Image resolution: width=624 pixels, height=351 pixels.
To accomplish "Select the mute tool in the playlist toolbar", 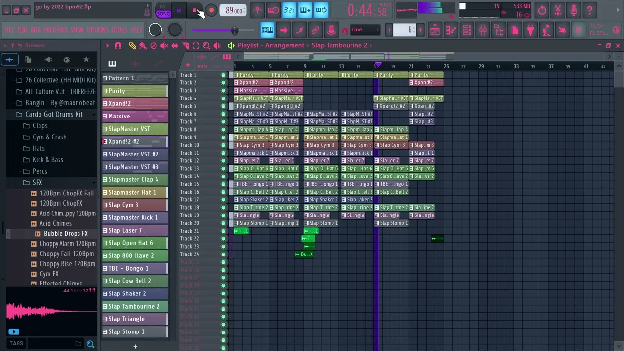I will 164,46.
